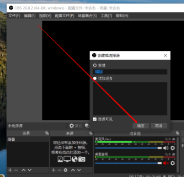The height and width of the screenshot is (177, 184).
Task: Pop out the scenes dock panel icon
Action: [x=47, y=133]
